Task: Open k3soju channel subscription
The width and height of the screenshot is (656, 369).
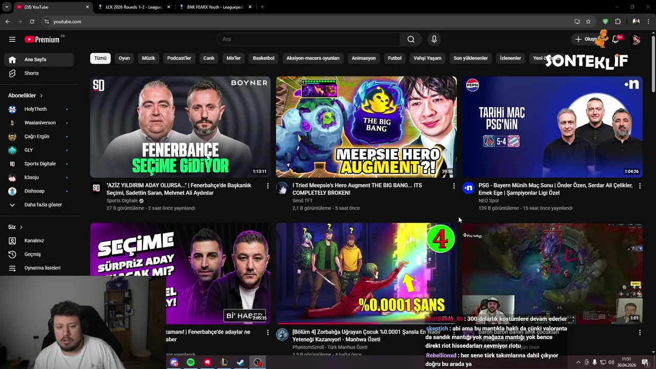Action: [x=39, y=177]
